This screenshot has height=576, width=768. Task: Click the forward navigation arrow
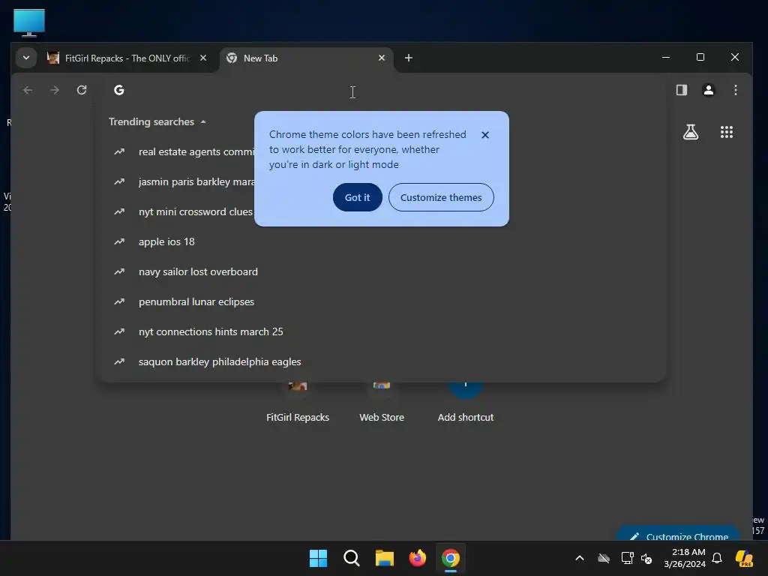point(55,90)
